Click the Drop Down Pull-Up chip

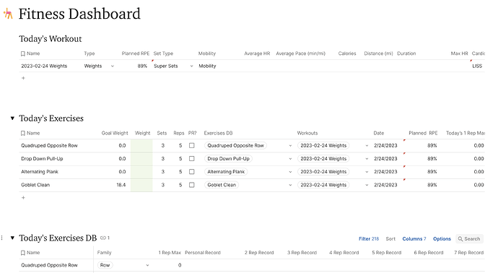(228, 159)
